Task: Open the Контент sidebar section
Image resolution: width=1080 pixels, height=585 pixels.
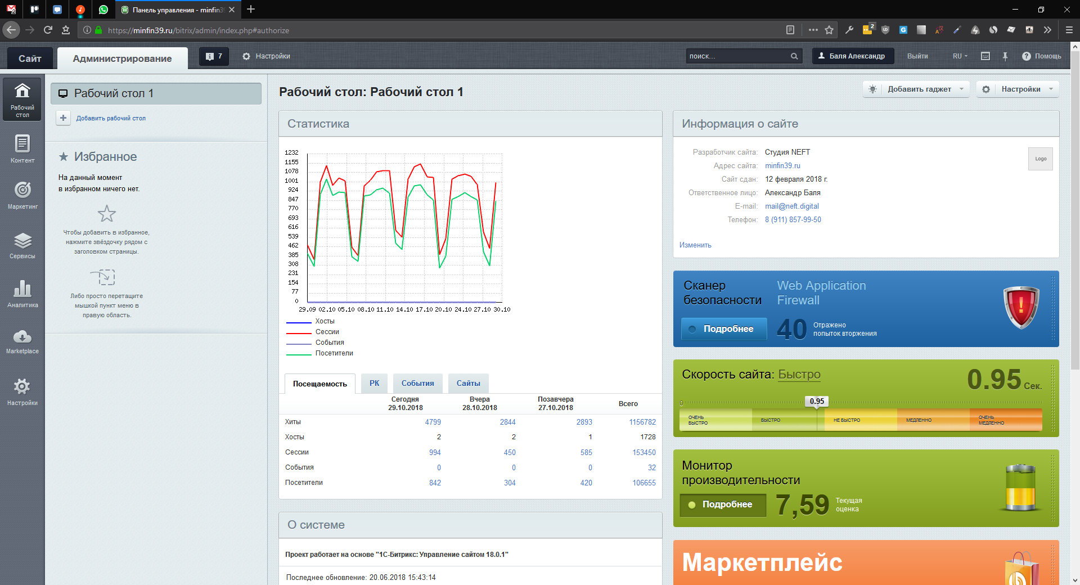Action: [22, 148]
